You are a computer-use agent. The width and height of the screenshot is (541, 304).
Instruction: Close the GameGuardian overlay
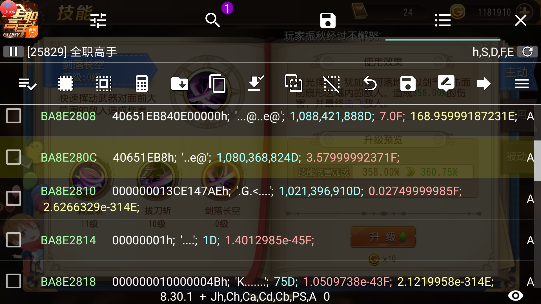coord(521,20)
